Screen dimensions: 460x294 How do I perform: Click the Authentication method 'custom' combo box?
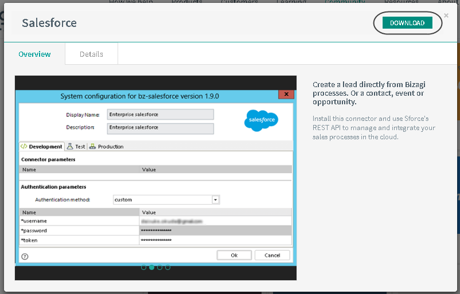(x=166, y=199)
